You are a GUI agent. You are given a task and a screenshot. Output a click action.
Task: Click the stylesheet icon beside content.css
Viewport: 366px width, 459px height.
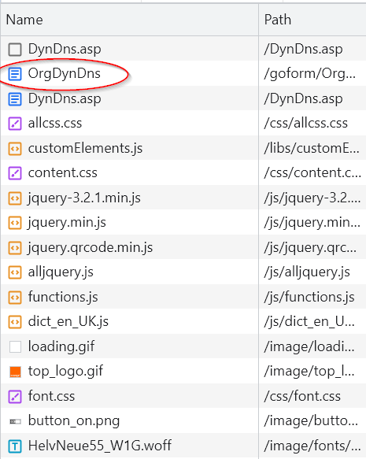coord(15,173)
